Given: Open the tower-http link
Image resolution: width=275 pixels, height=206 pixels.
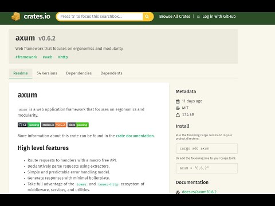Looking at the screenshot, I should pos(108,184).
